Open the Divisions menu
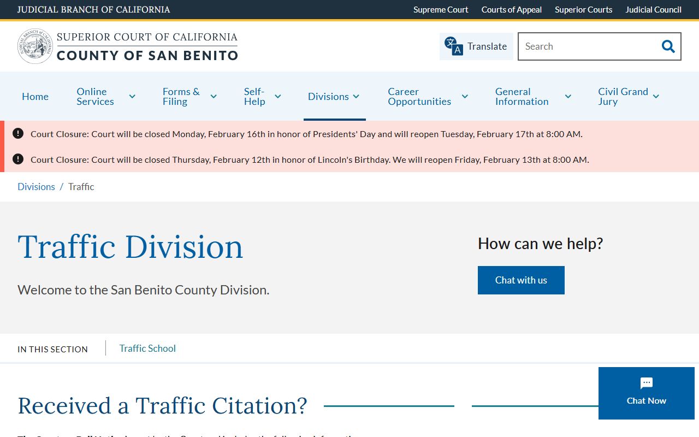This screenshot has height=437, width=699. [x=328, y=97]
